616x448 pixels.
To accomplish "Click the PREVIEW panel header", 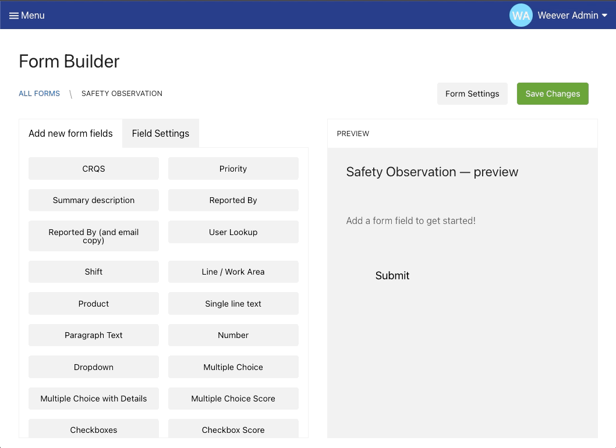I will [x=462, y=133].
